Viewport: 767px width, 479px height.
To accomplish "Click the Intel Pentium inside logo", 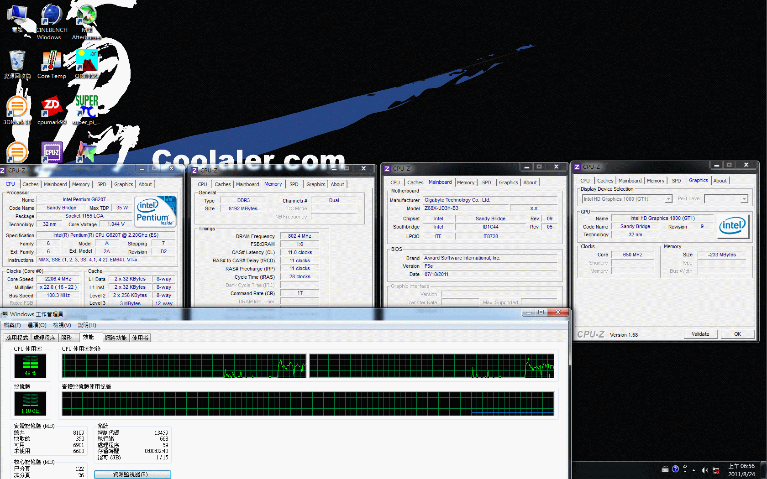I will click(156, 212).
